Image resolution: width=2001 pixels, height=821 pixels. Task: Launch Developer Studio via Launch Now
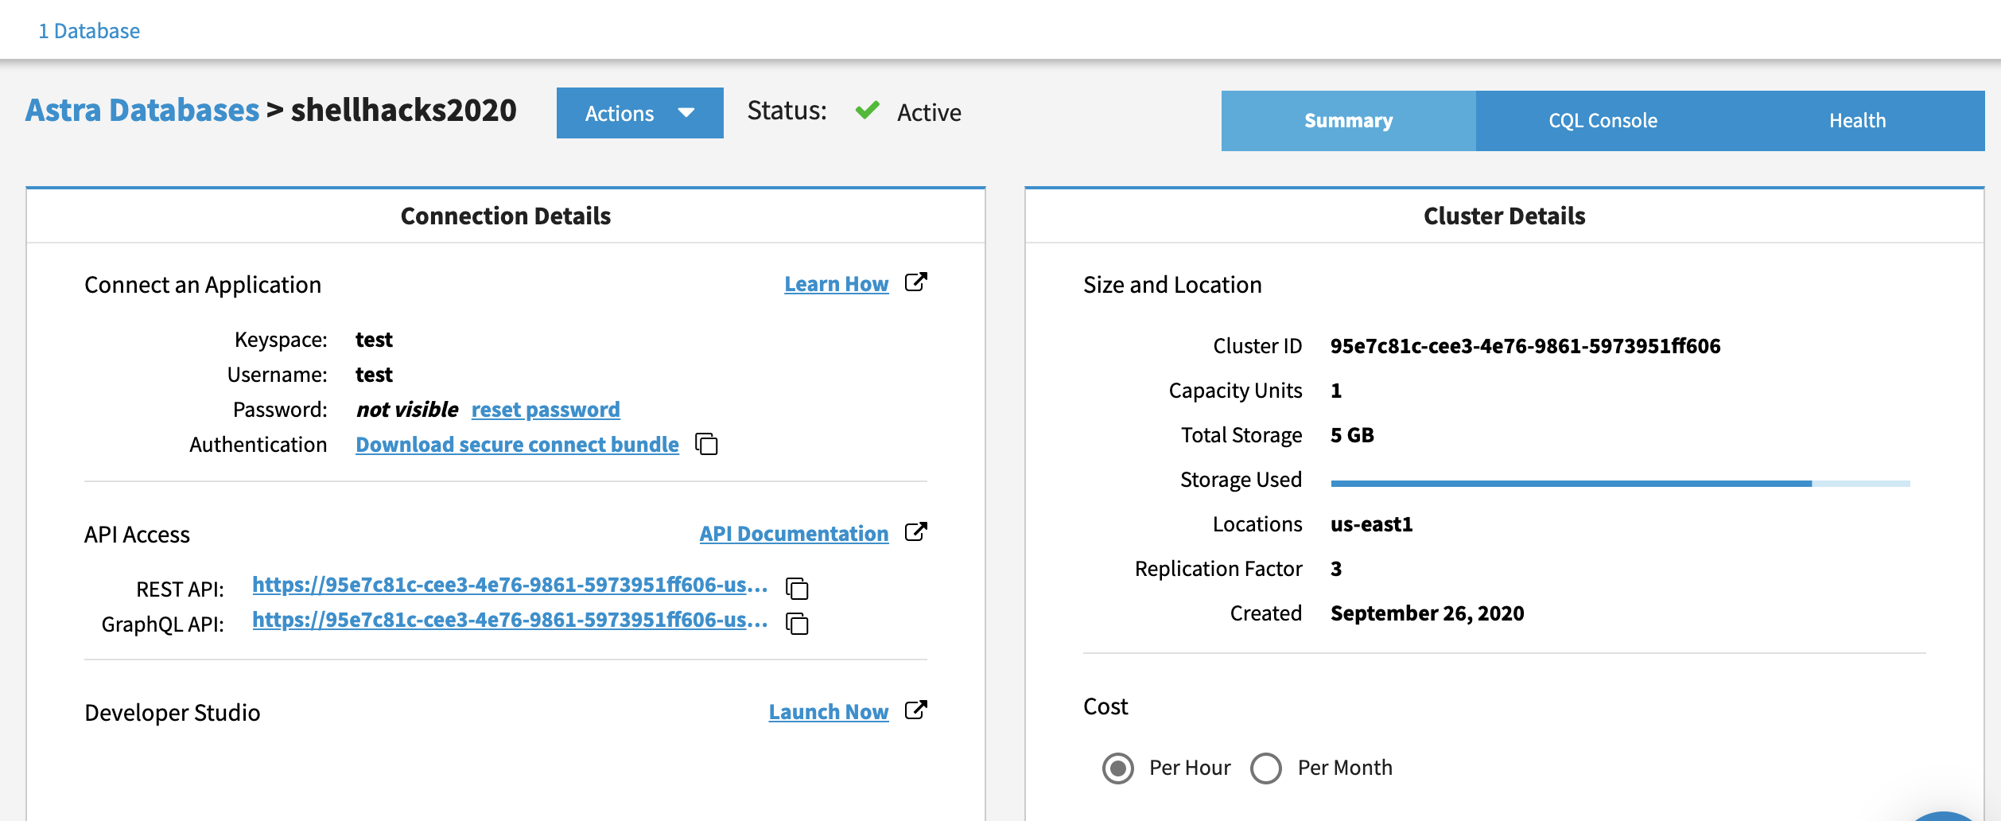[829, 712]
